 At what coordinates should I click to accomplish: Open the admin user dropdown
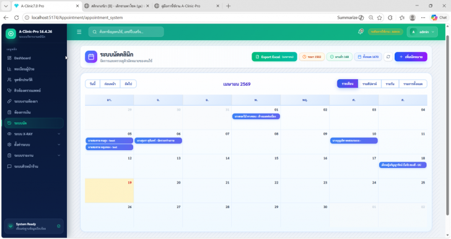423,32
